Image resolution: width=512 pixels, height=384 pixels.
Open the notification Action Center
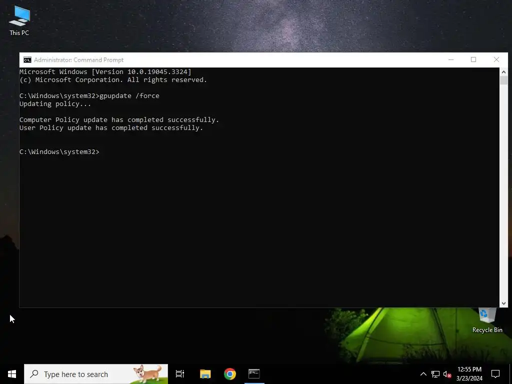(x=495, y=374)
